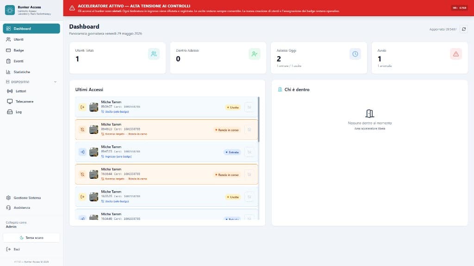Click the Uscita status pill on 16:55:35 row
This screenshot has width=474, height=266.
[x=233, y=197]
